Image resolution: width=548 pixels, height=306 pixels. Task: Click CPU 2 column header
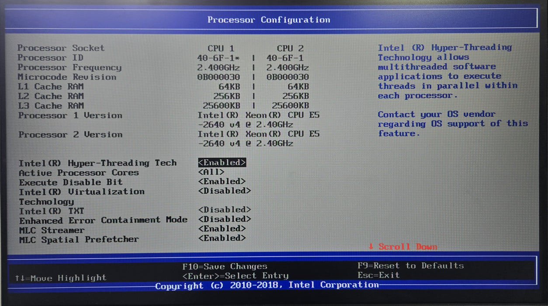click(x=290, y=48)
